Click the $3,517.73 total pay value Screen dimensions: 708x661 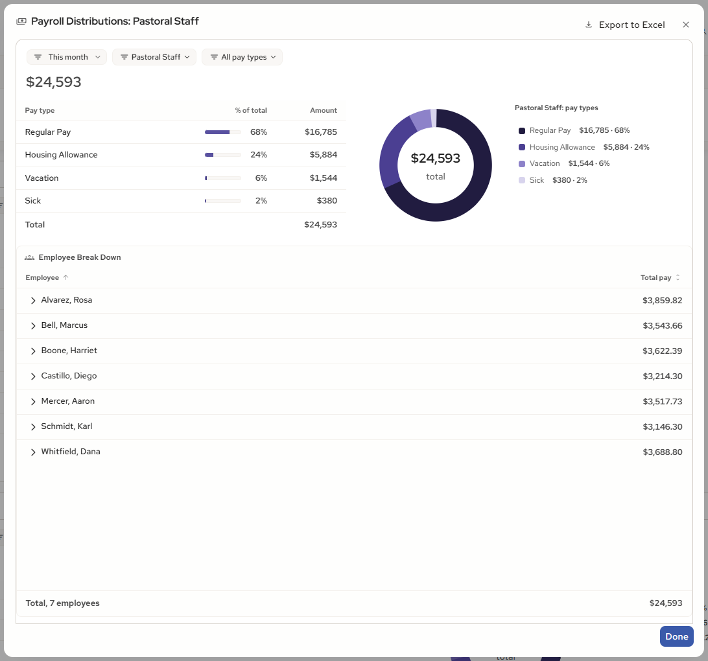[663, 402]
